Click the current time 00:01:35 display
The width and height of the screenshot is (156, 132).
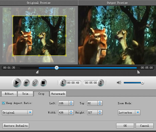pos(9,68)
